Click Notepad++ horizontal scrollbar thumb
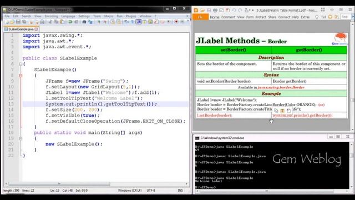Viewport: 355px width, 200px height. click(59, 184)
